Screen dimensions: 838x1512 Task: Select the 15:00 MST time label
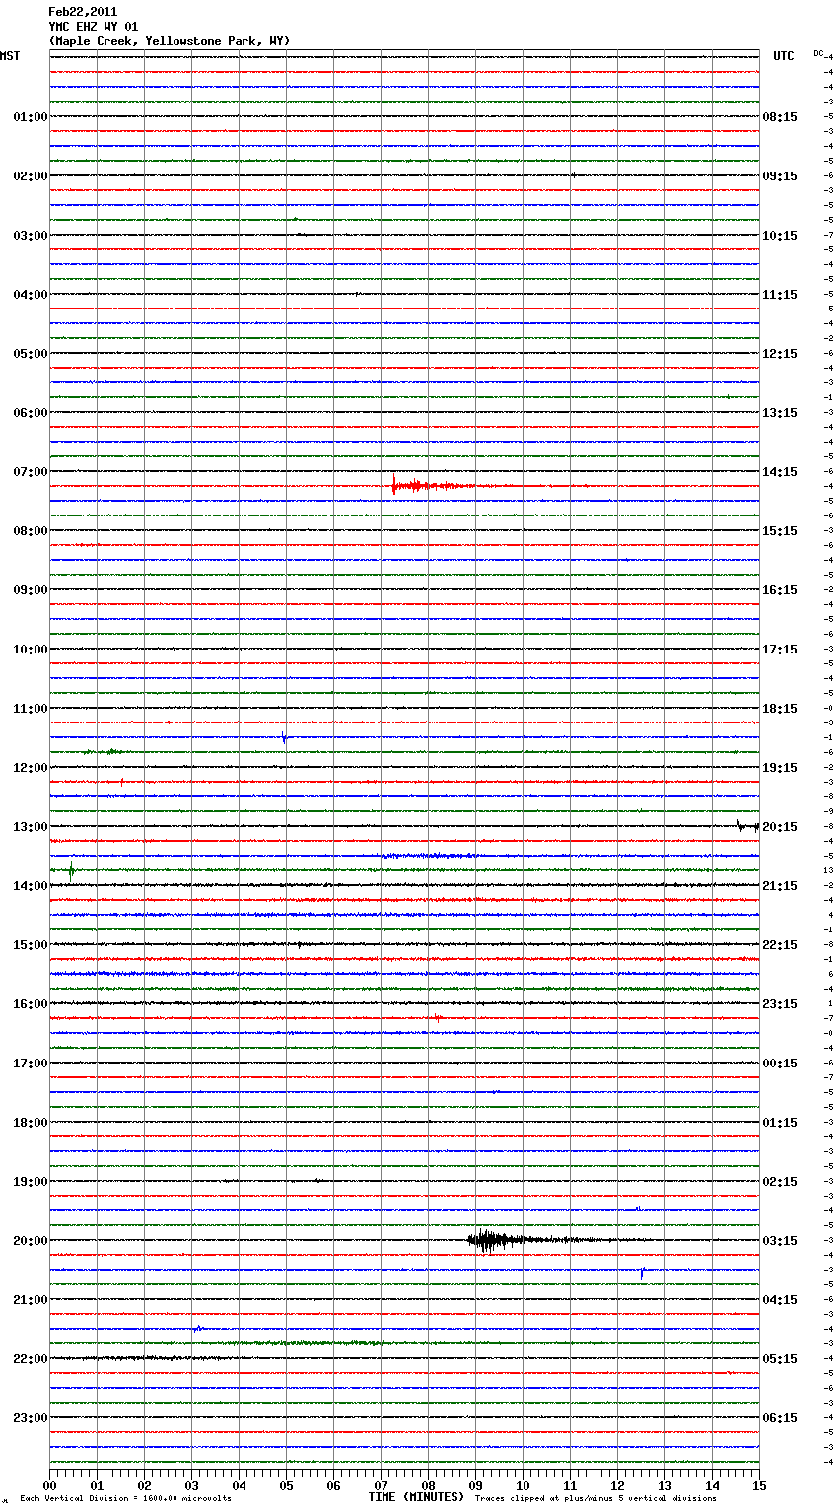pos(31,945)
